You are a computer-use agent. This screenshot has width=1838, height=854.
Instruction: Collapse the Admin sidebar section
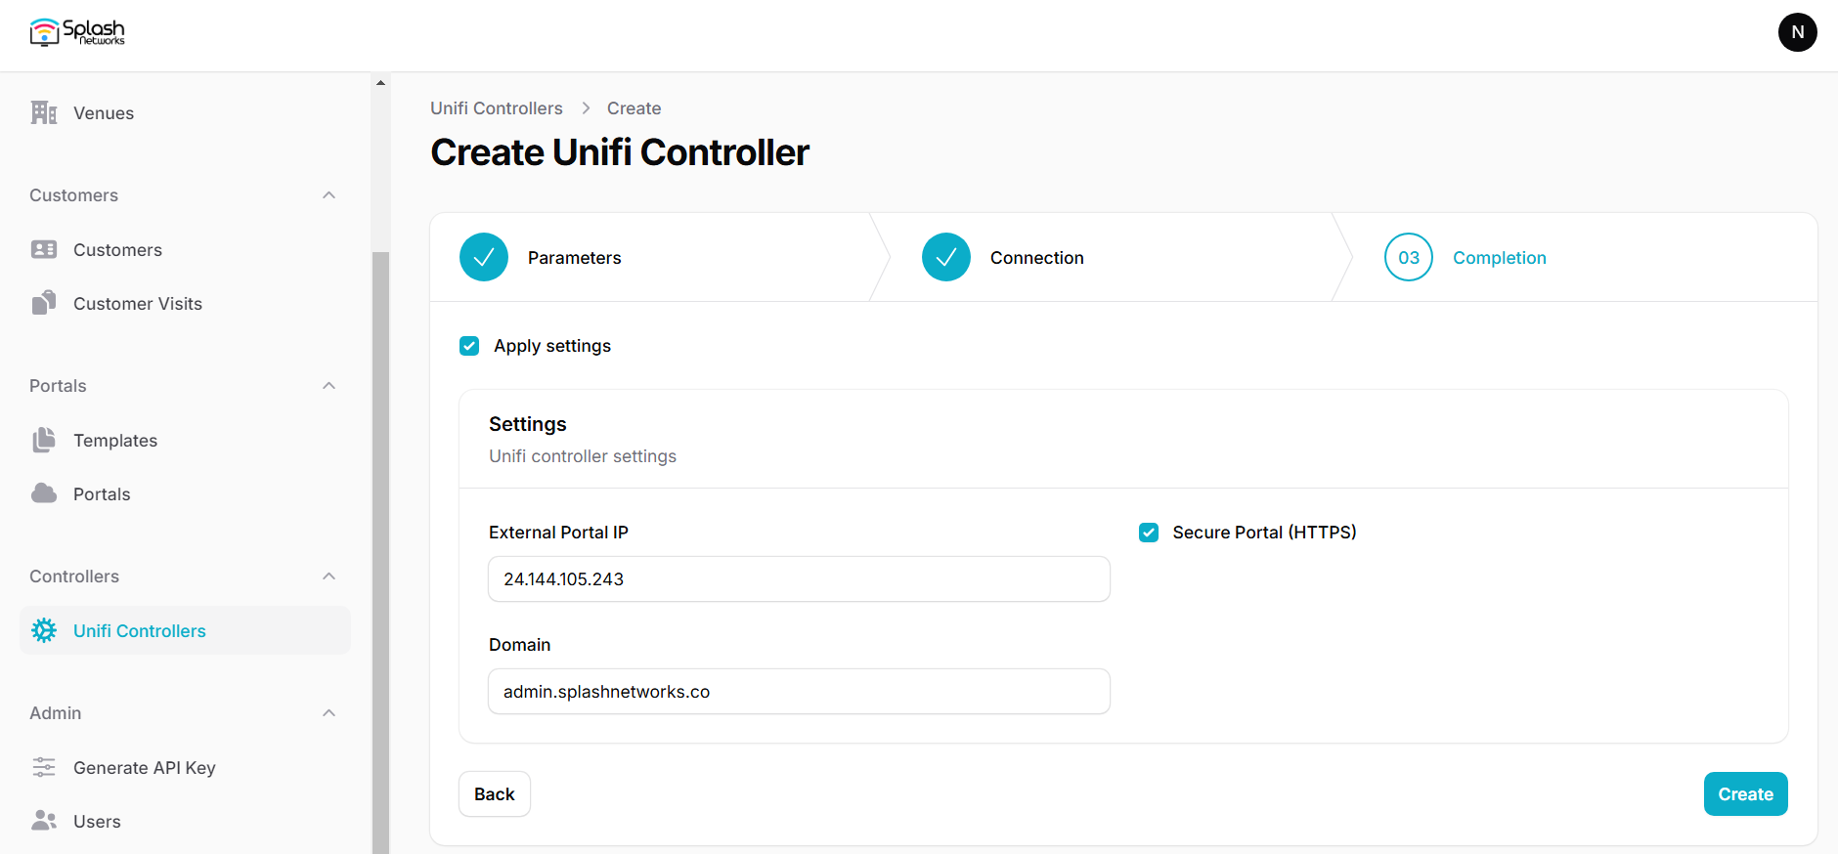pos(329,713)
